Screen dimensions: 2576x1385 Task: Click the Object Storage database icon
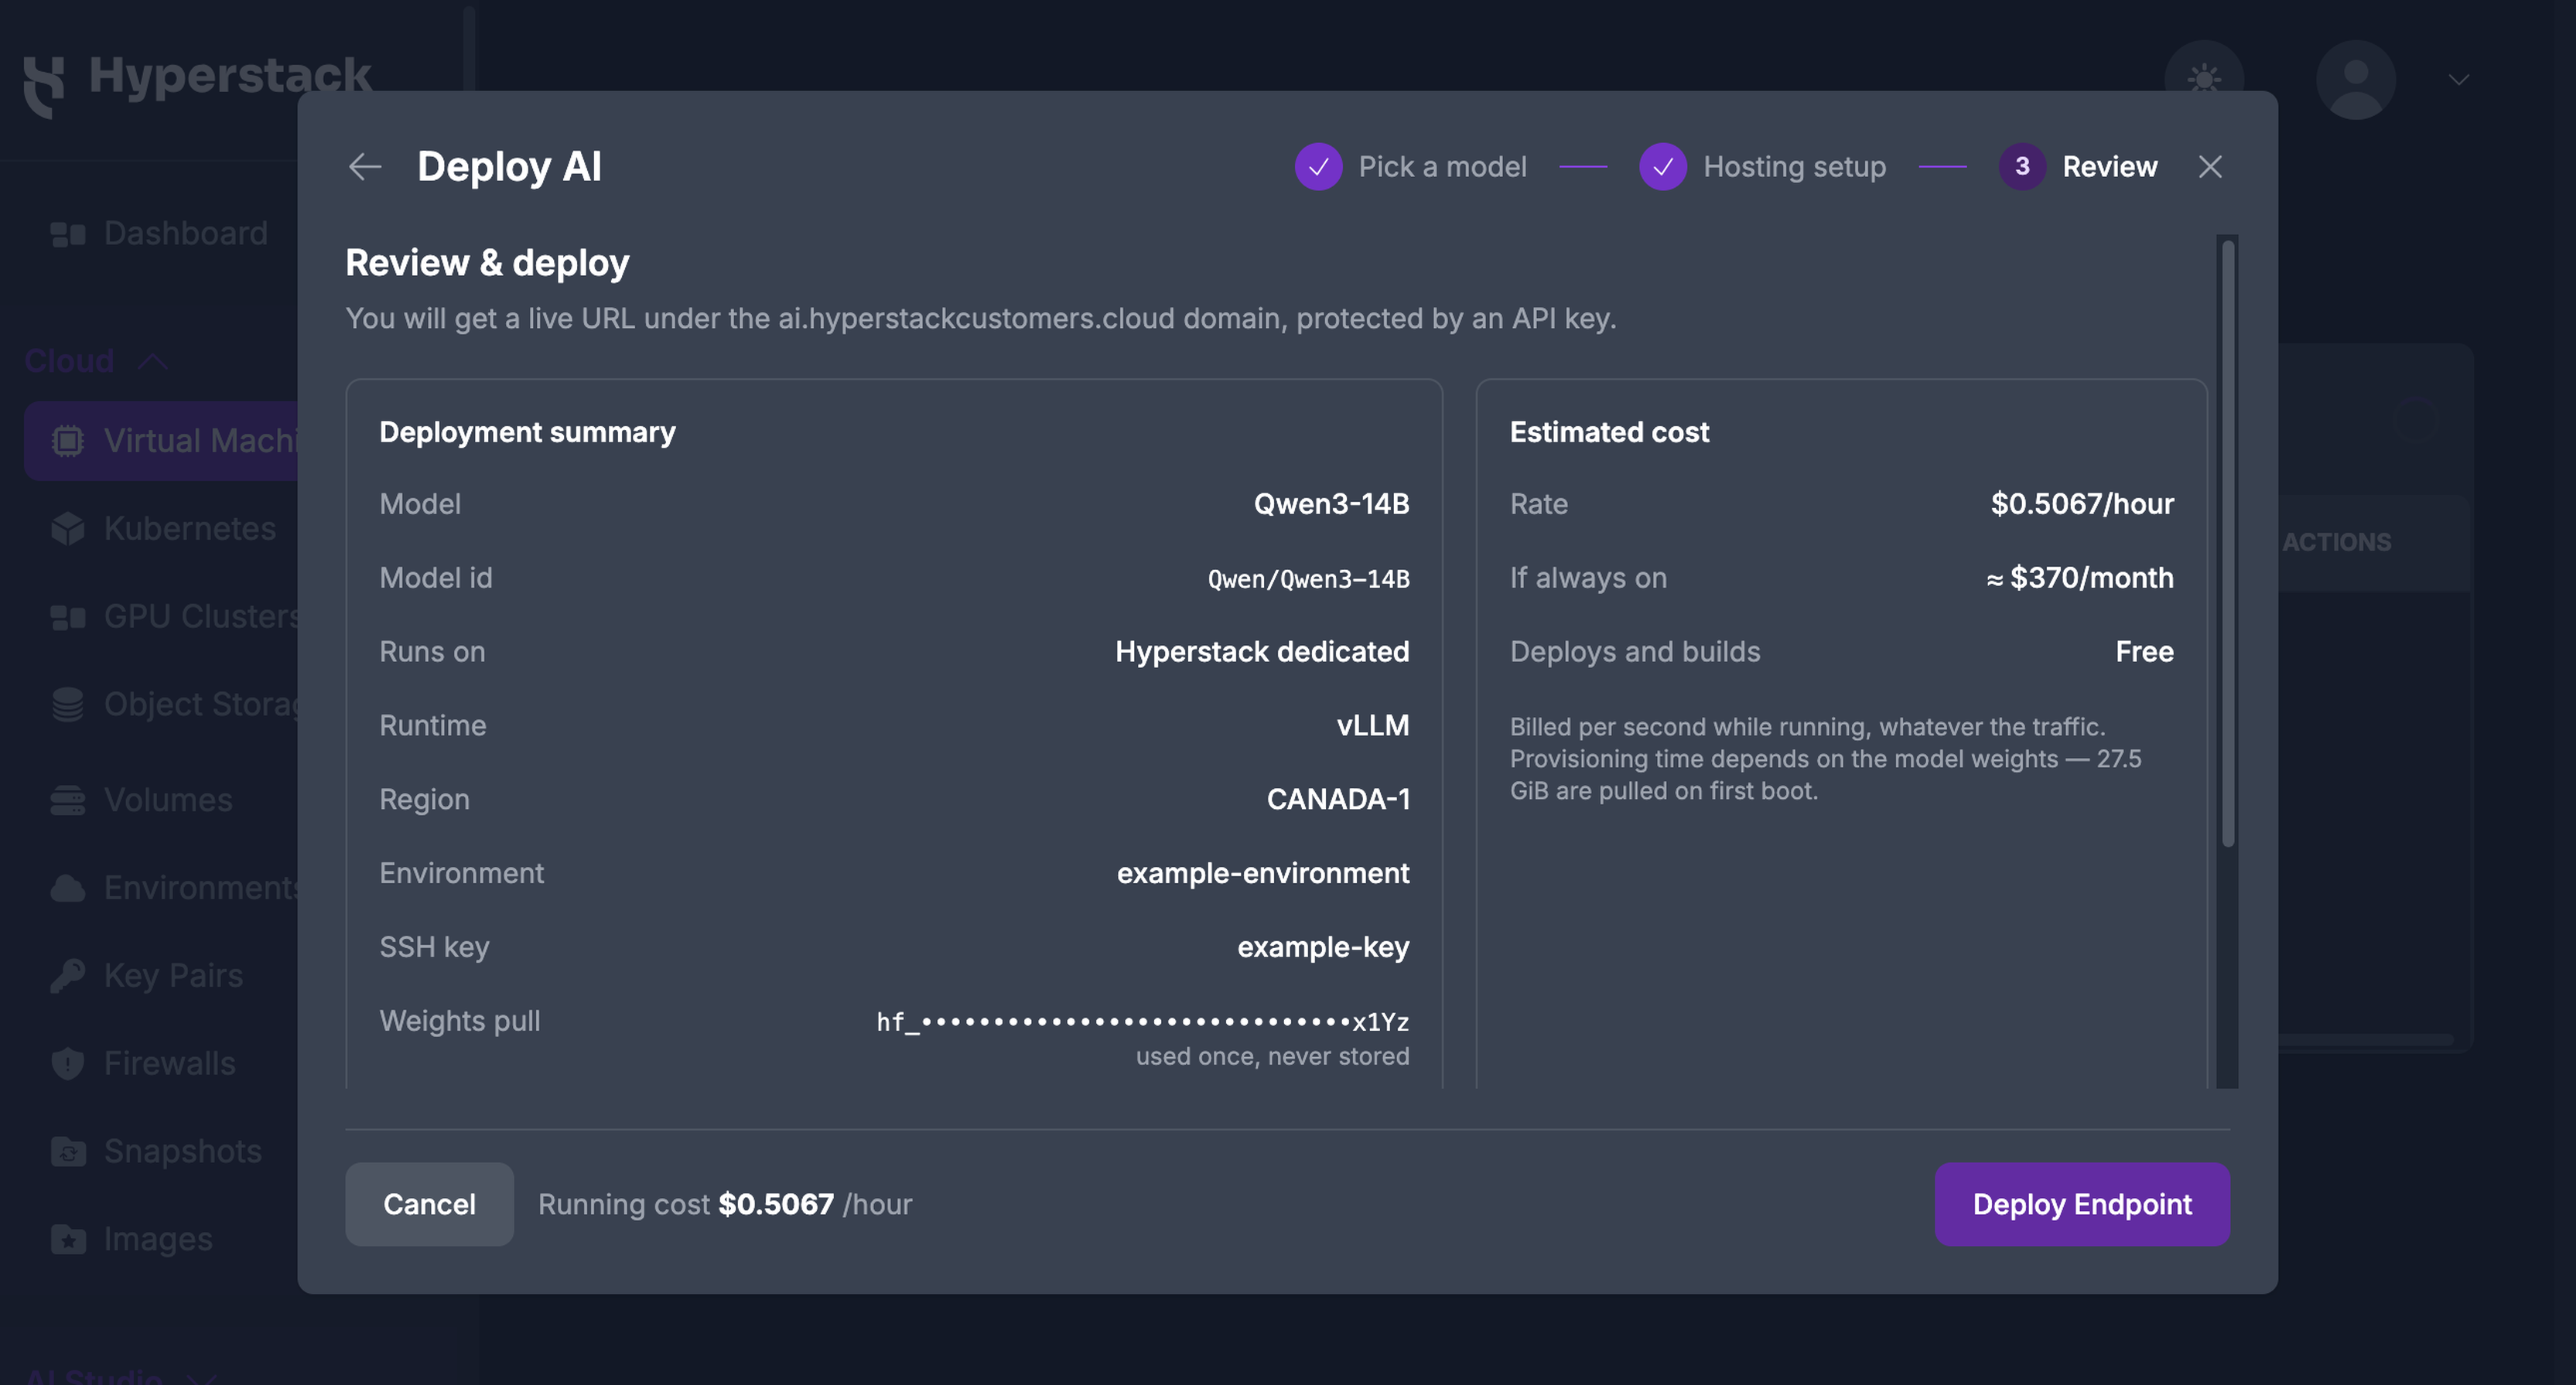[x=68, y=704]
